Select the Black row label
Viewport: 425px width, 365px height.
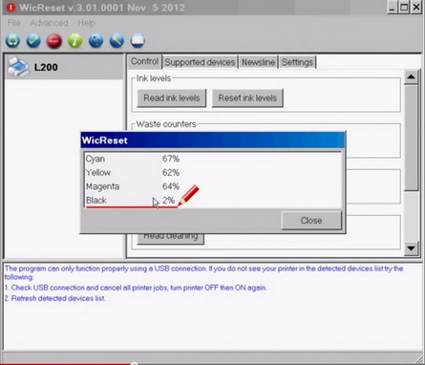[x=96, y=201]
